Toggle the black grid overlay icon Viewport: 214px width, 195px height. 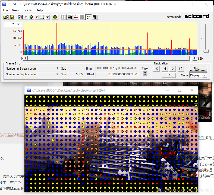(x=95, y=17)
